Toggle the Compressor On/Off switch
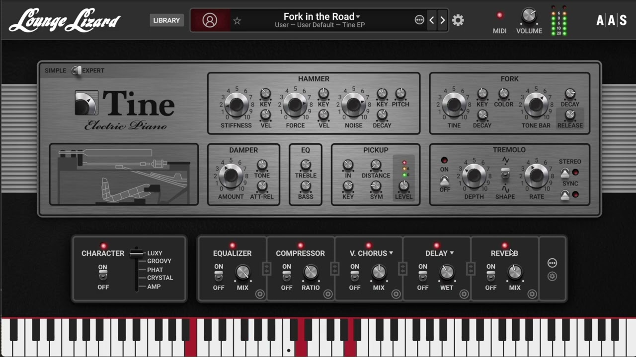The image size is (636, 357). point(287,276)
